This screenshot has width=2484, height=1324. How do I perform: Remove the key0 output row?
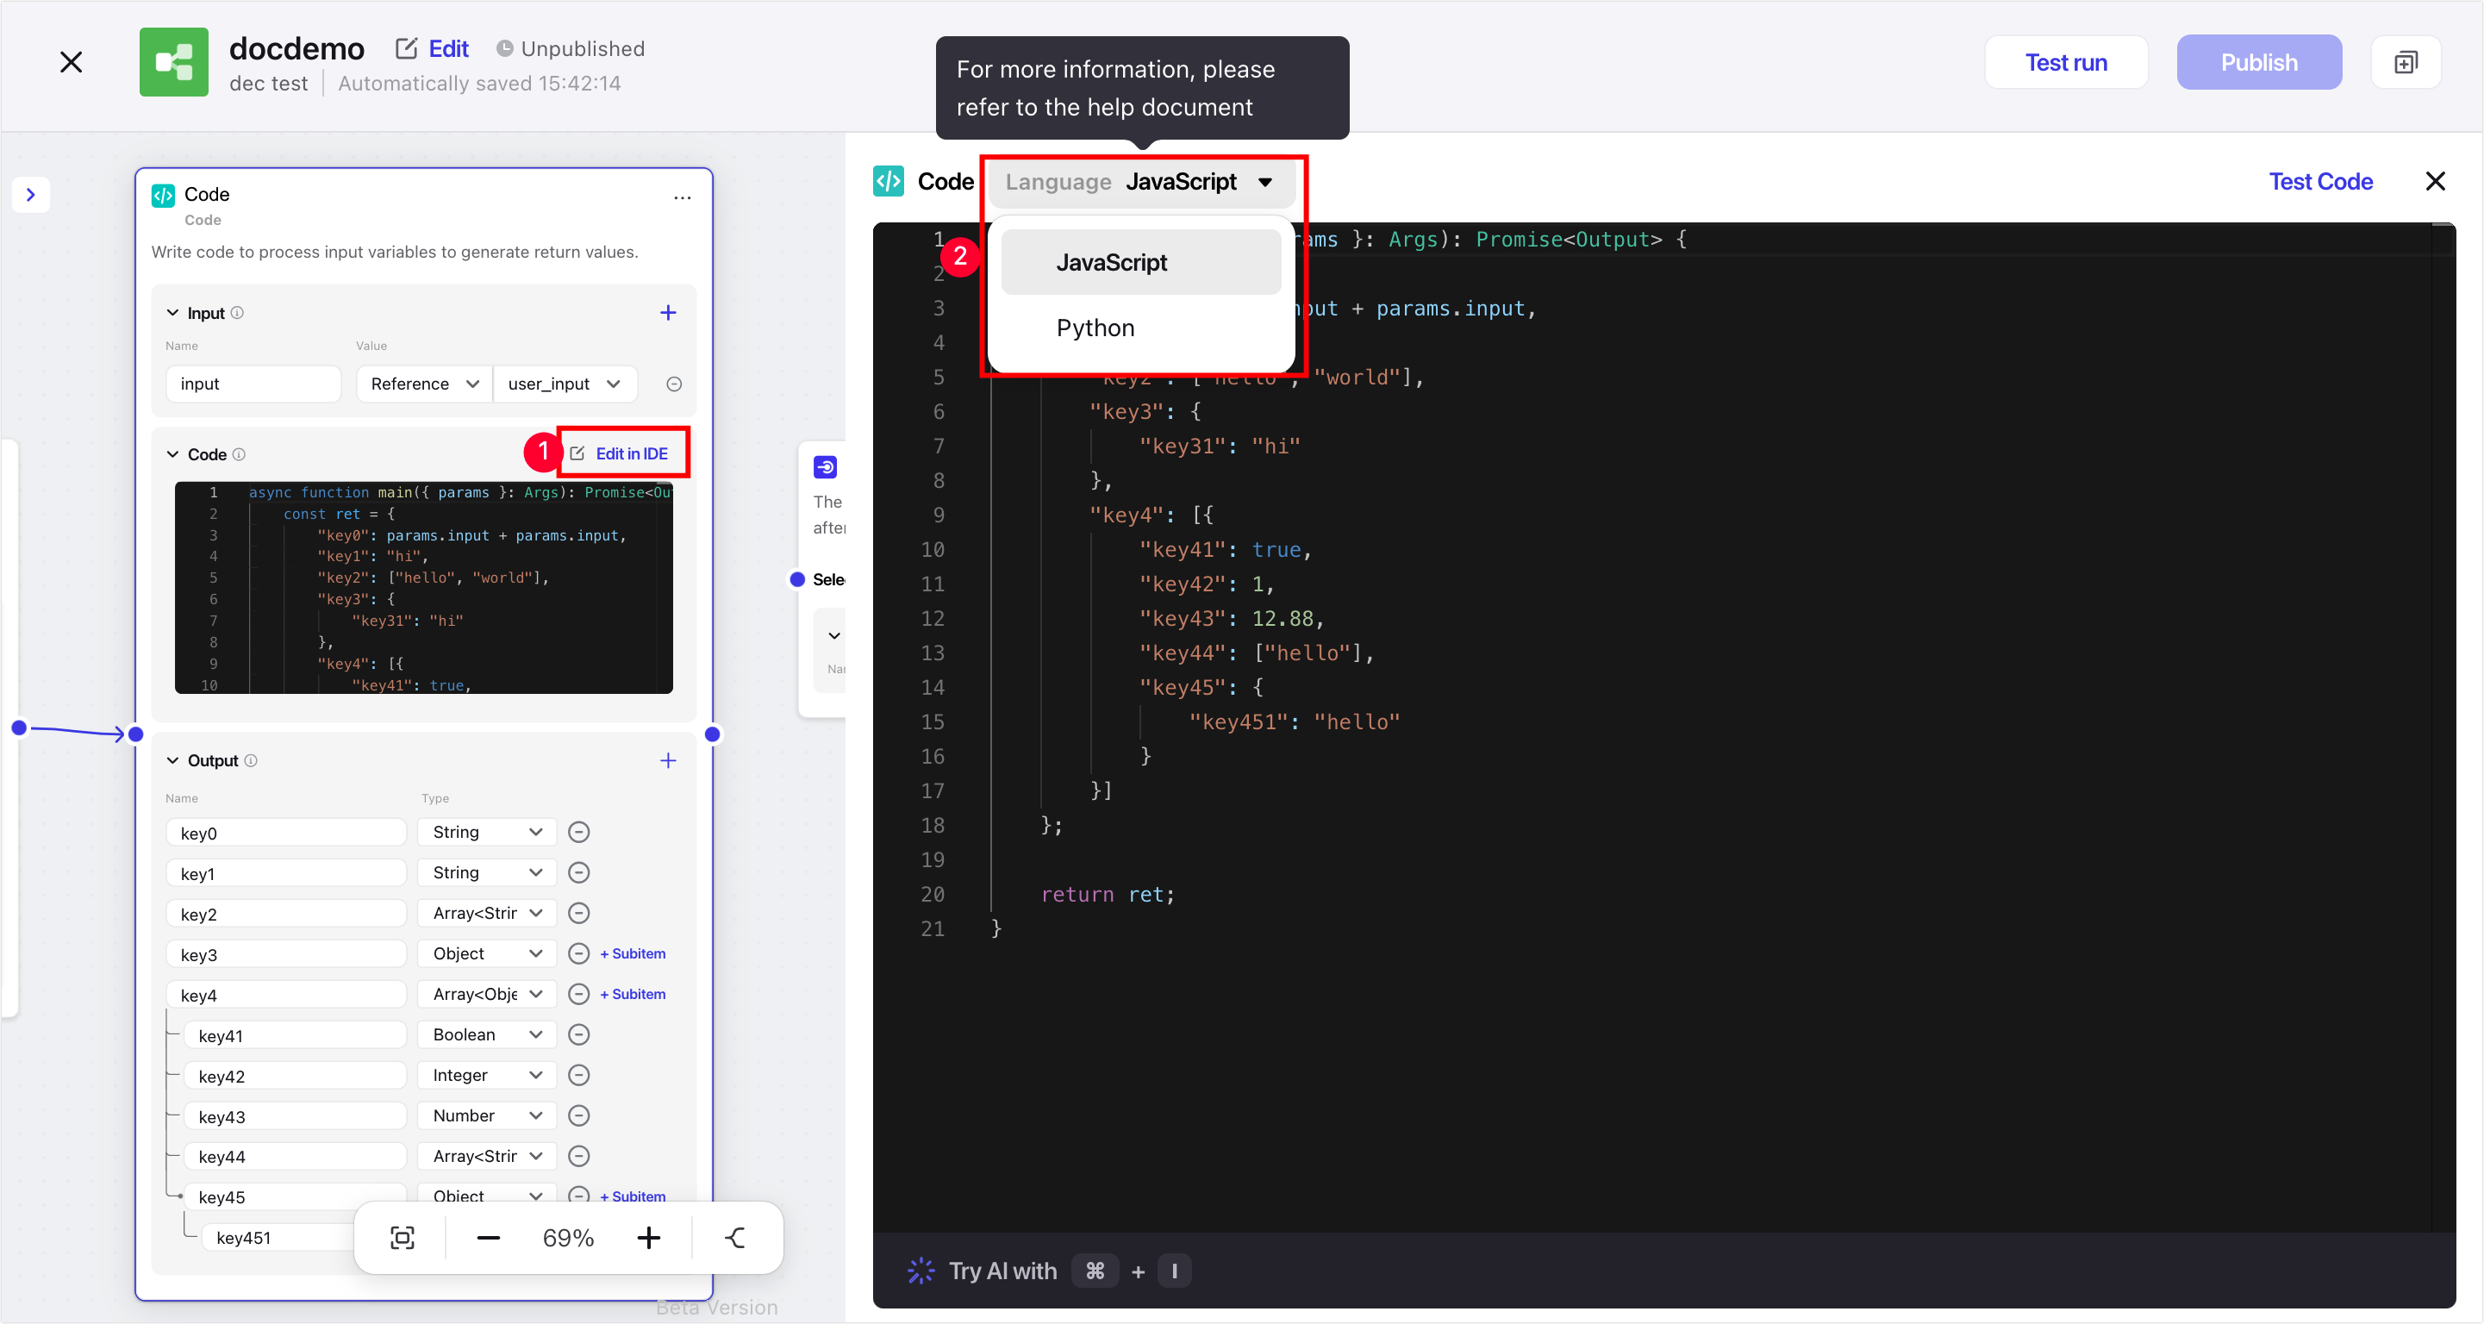[578, 832]
